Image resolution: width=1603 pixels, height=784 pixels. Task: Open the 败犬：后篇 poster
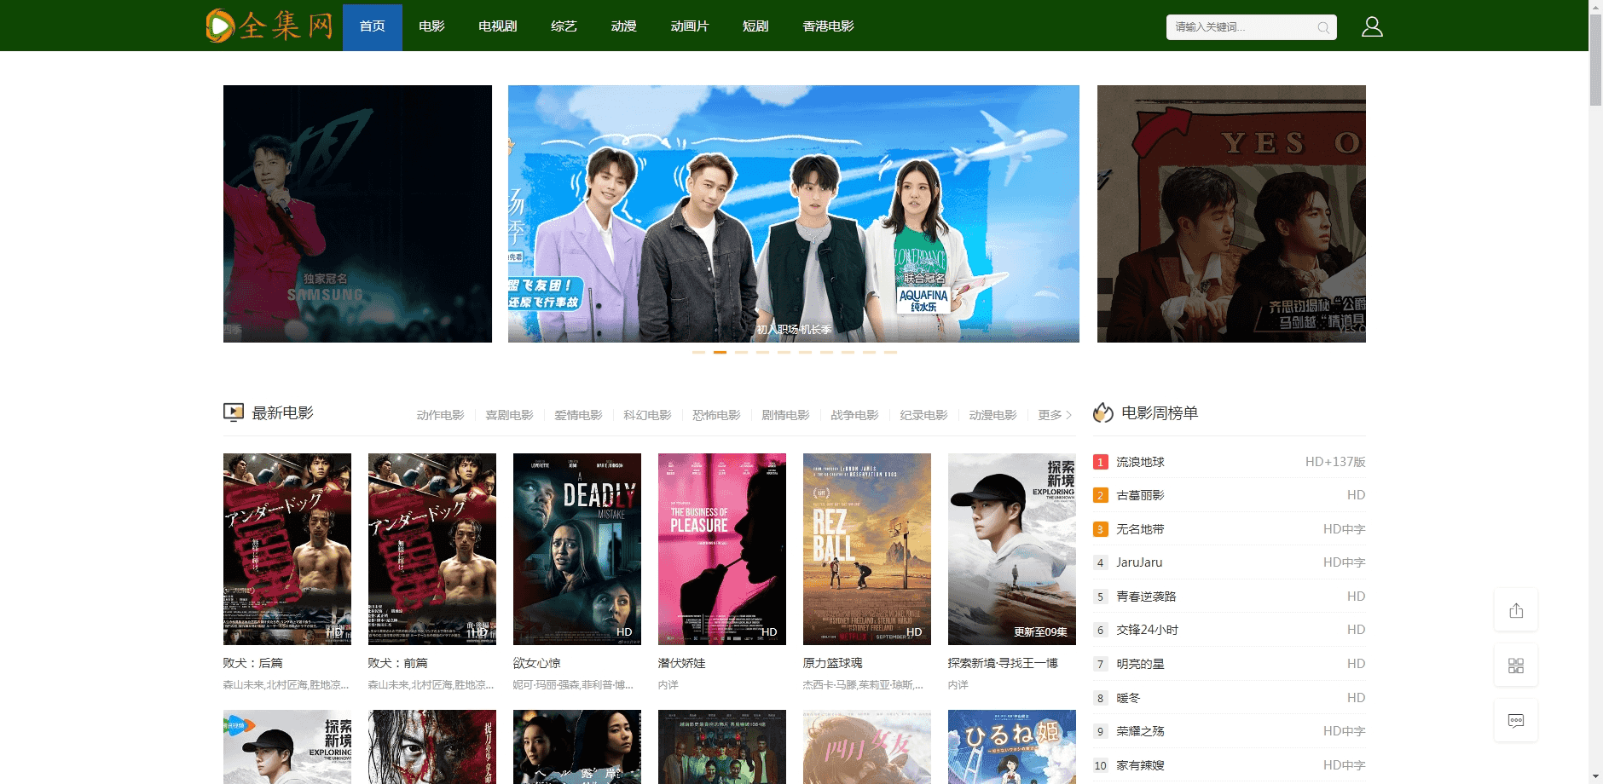287,549
